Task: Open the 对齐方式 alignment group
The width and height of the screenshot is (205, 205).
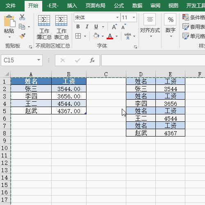Action: [x=150, y=26]
